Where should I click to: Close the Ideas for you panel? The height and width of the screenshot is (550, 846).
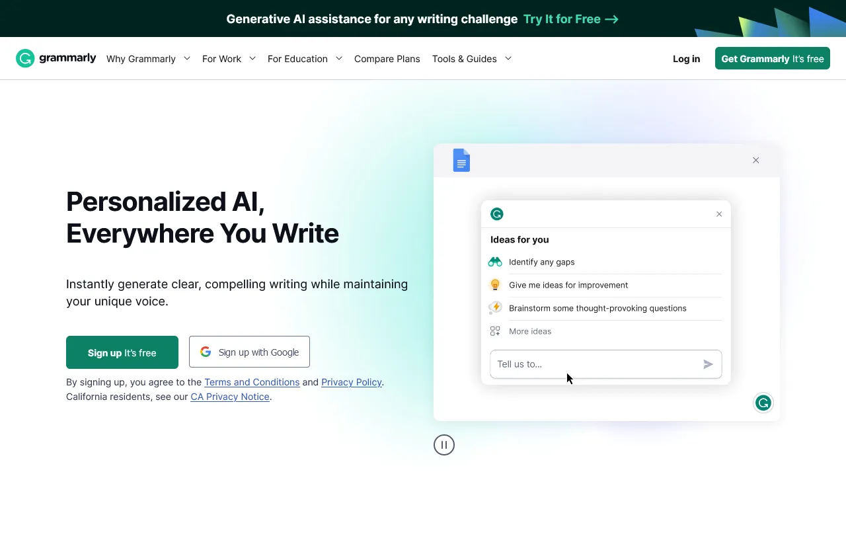coord(719,214)
